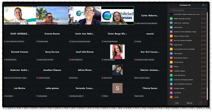Click José Andrés Campos Jiménez's host mic icon

(202, 14)
